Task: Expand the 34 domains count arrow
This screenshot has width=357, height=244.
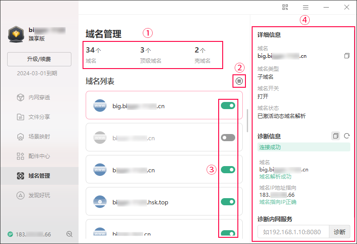Action: pyautogui.click(x=98, y=51)
